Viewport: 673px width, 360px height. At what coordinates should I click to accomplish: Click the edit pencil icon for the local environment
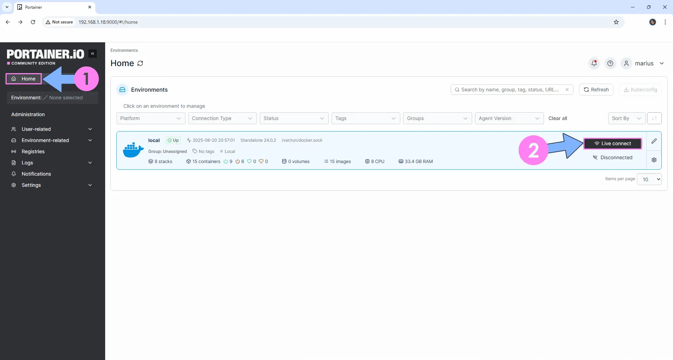point(654,141)
